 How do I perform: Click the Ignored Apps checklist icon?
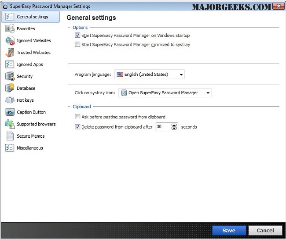pos(10,64)
